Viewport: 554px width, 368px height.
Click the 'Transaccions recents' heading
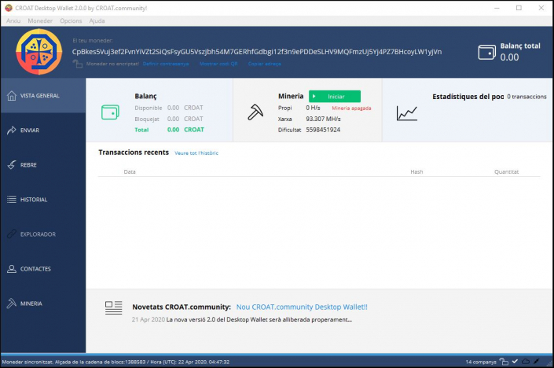[134, 153]
